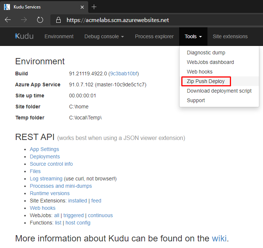
Task: Open the Deployments REST link
Action: 45,157
